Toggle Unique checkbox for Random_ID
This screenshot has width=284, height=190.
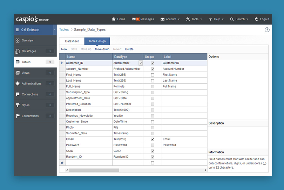153,157
